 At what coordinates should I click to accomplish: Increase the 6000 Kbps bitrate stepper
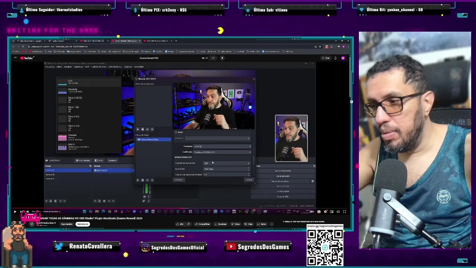(248, 168)
